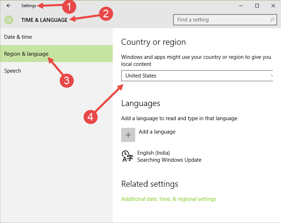281x223 pixels.
Task: Click the plus icon to add language
Action: coord(128,135)
